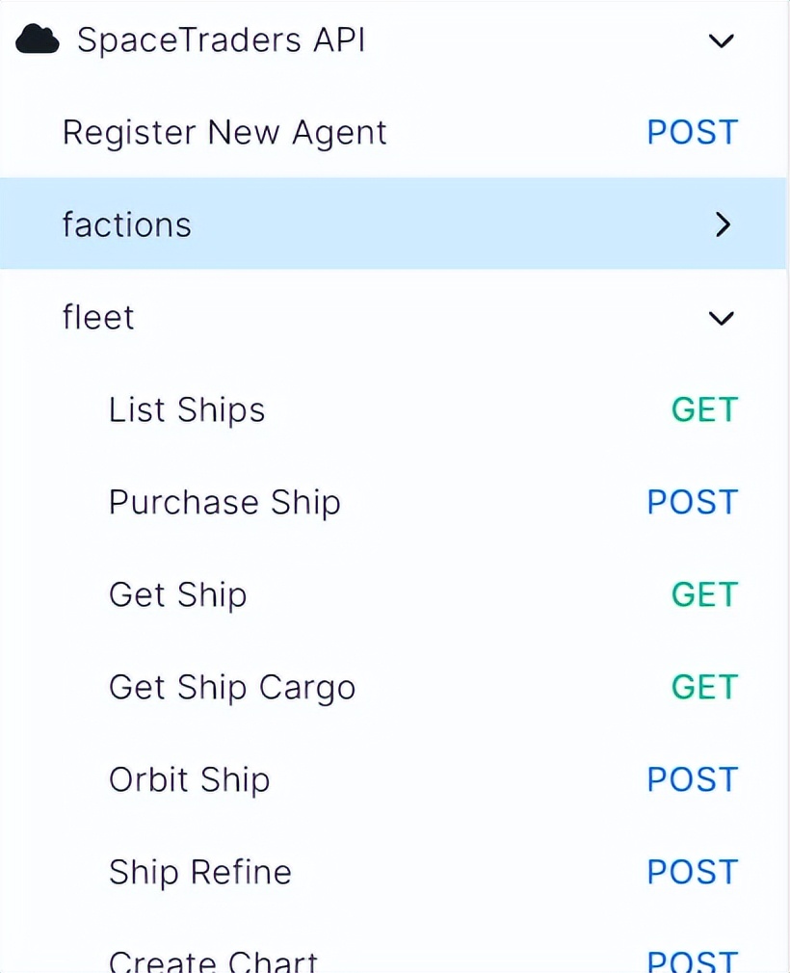Select the fleet folder label

[98, 317]
